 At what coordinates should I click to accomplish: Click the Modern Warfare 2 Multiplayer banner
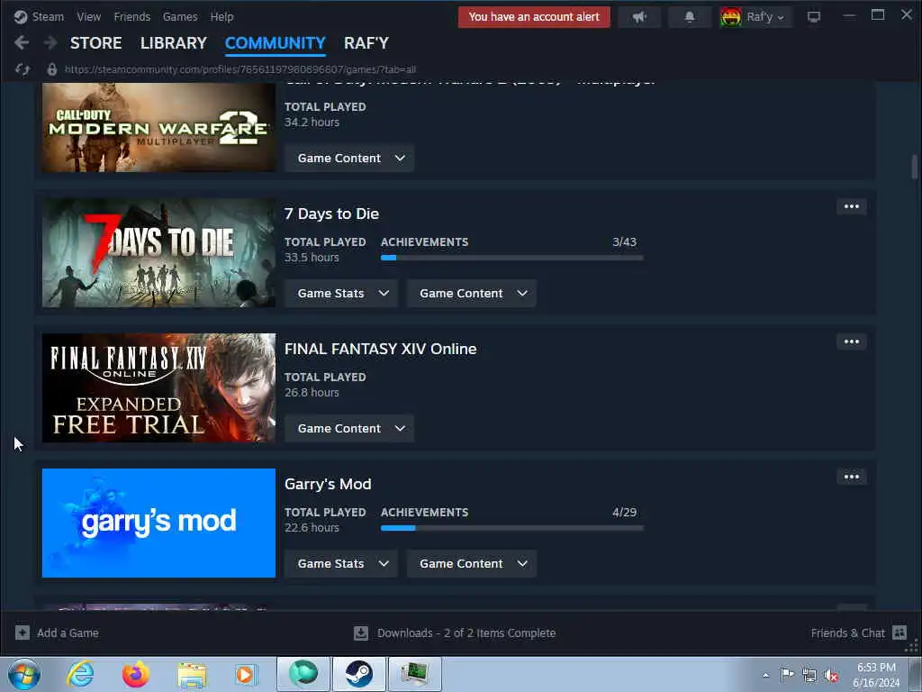(158, 127)
